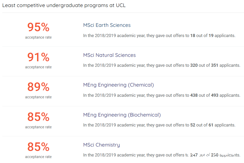Viewport: 244px width, 163px height.
Task: Click 'acceptance rate' label under 89%
Action: pos(38,97)
